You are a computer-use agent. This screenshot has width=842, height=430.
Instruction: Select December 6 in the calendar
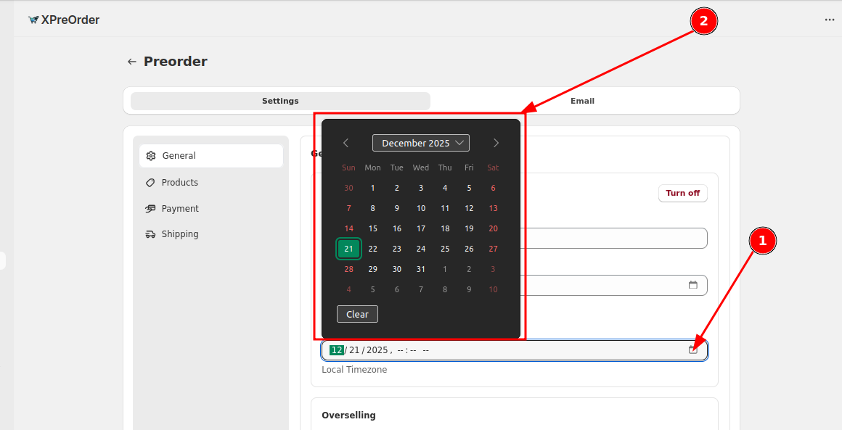pyautogui.click(x=493, y=189)
